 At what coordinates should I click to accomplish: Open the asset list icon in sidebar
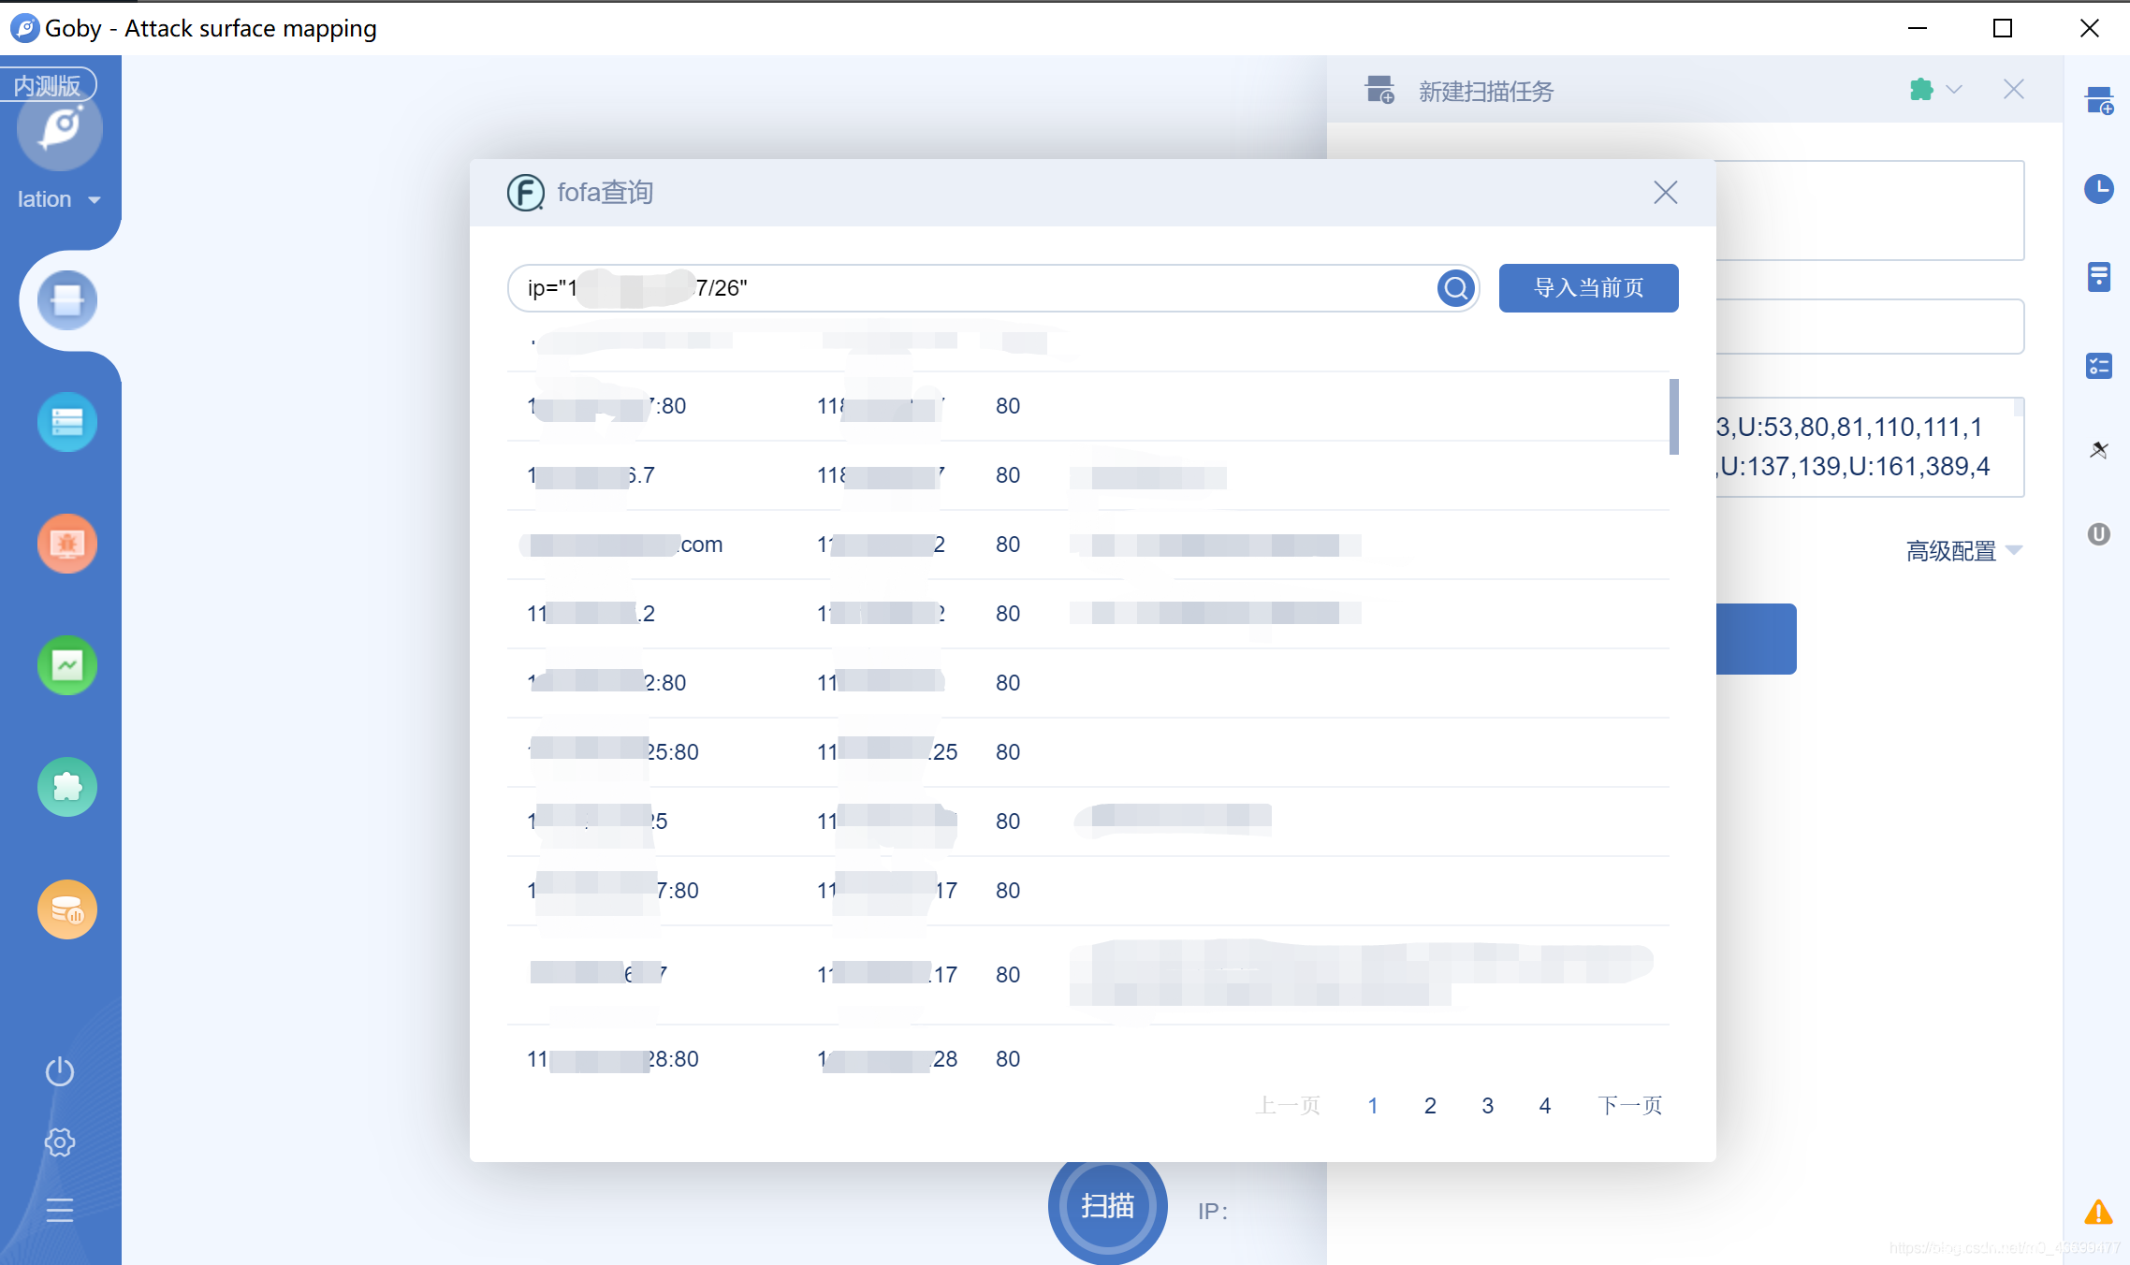coord(66,422)
